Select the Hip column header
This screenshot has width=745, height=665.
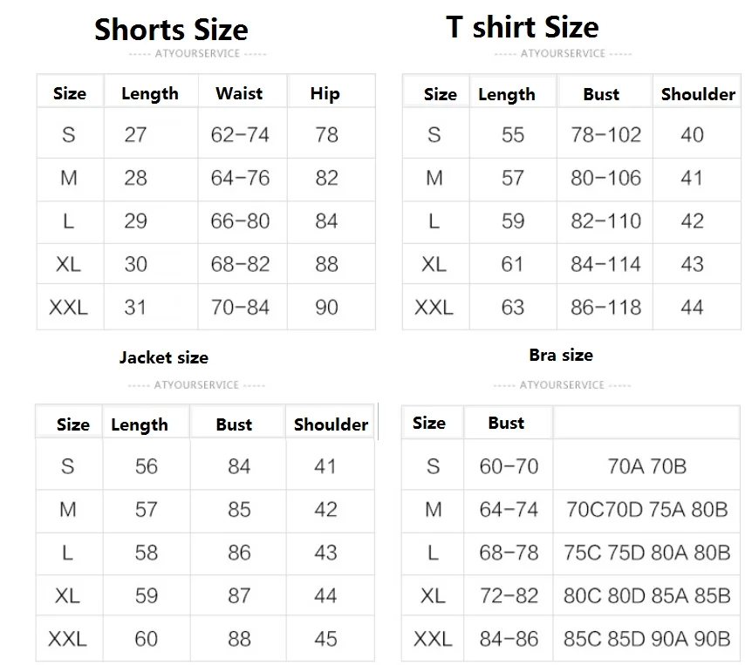click(325, 94)
